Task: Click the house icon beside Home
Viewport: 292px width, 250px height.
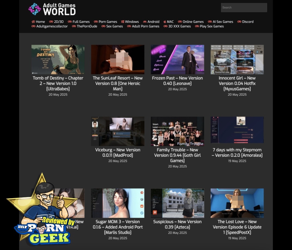Action: pos(33,22)
